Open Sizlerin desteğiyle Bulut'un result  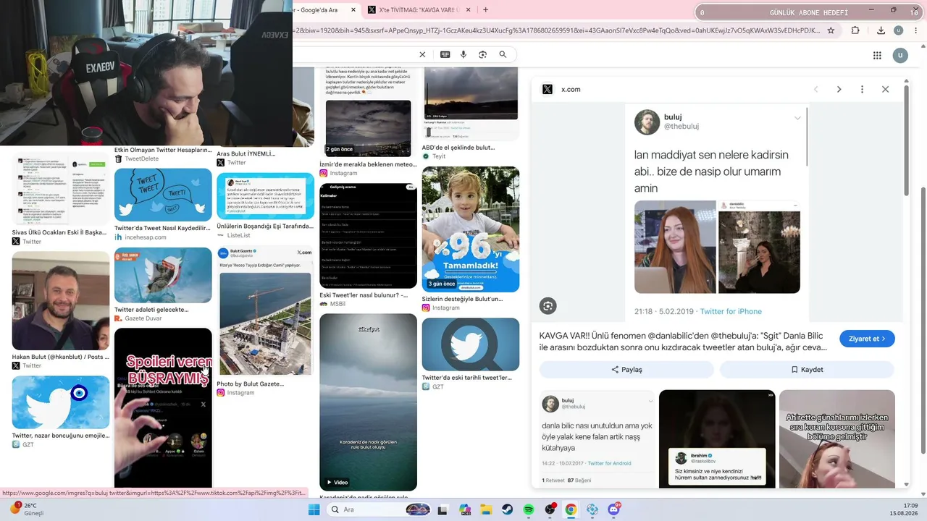click(x=462, y=299)
